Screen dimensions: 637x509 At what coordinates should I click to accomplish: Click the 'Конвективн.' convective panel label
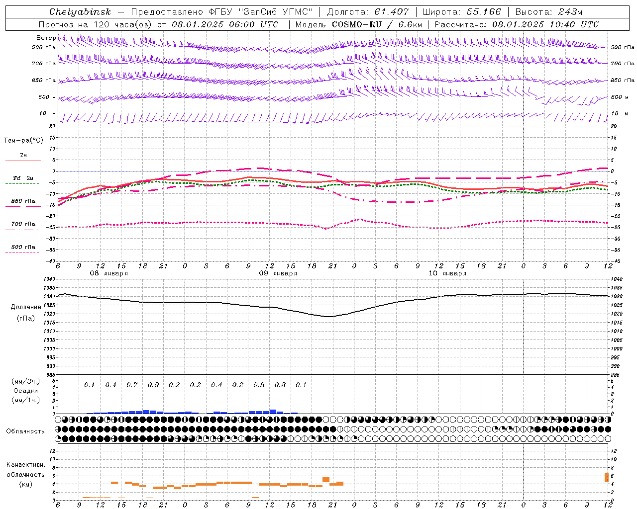tap(26, 465)
